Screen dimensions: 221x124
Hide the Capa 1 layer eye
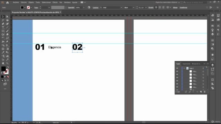coord(177,68)
